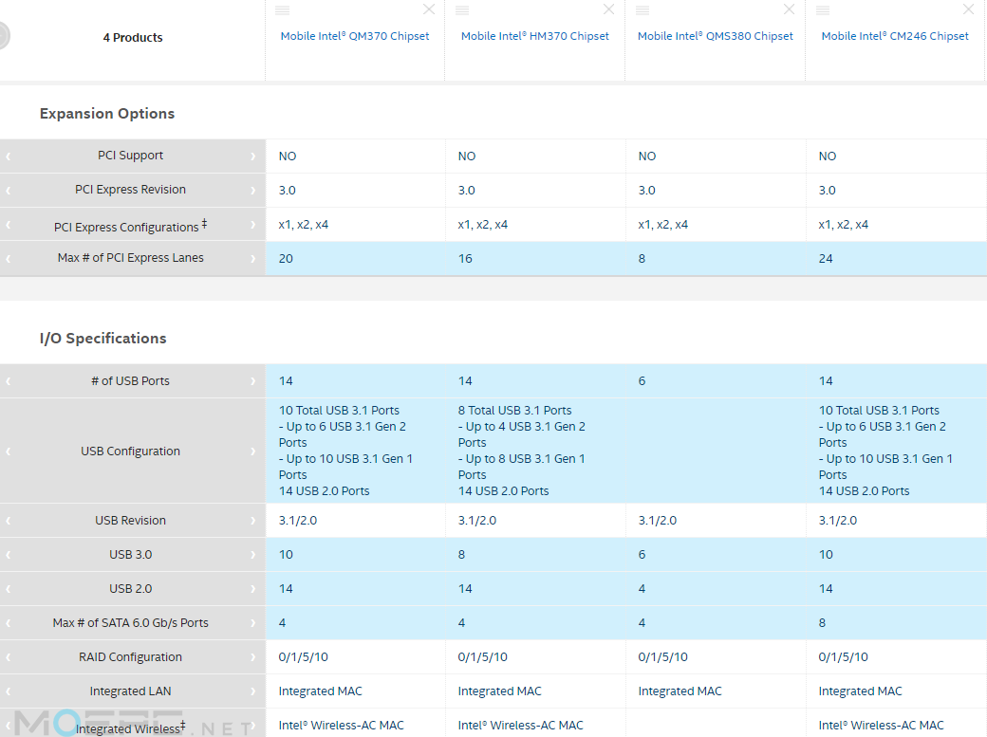The width and height of the screenshot is (987, 737).
Task: Open Mobile Intel HM370 Chipset link
Action: (x=535, y=36)
